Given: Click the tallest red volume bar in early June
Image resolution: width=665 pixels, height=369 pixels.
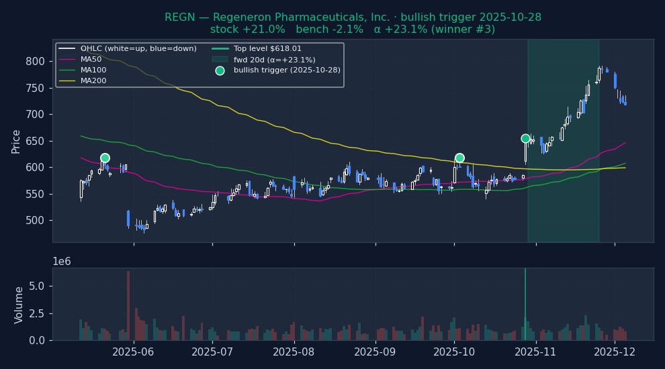Looking at the screenshot, I should tap(128, 305).
